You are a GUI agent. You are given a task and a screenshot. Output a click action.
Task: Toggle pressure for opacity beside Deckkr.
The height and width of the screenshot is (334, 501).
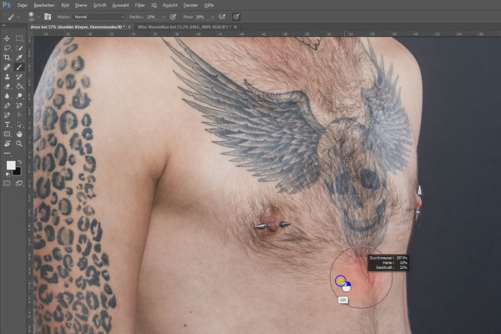point(173,17)
